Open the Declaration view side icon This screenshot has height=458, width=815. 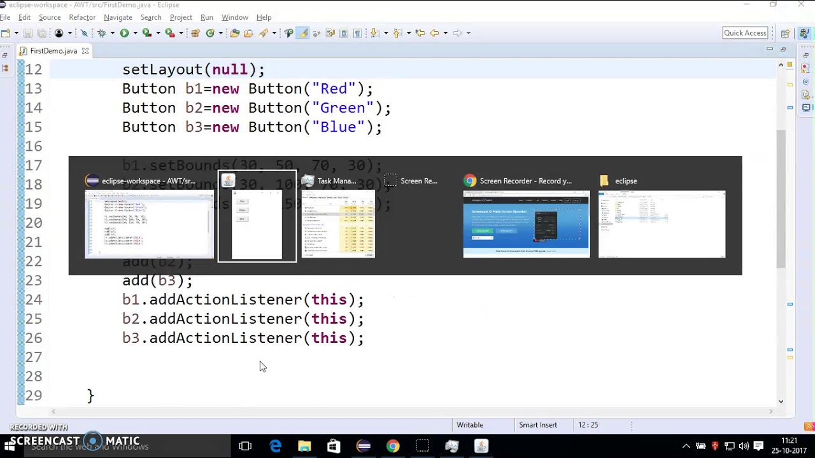pyautogui.click(x=806, y=95)
